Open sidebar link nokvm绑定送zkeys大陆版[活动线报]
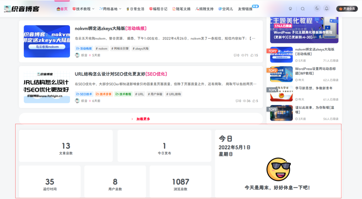 coord(315,52)
